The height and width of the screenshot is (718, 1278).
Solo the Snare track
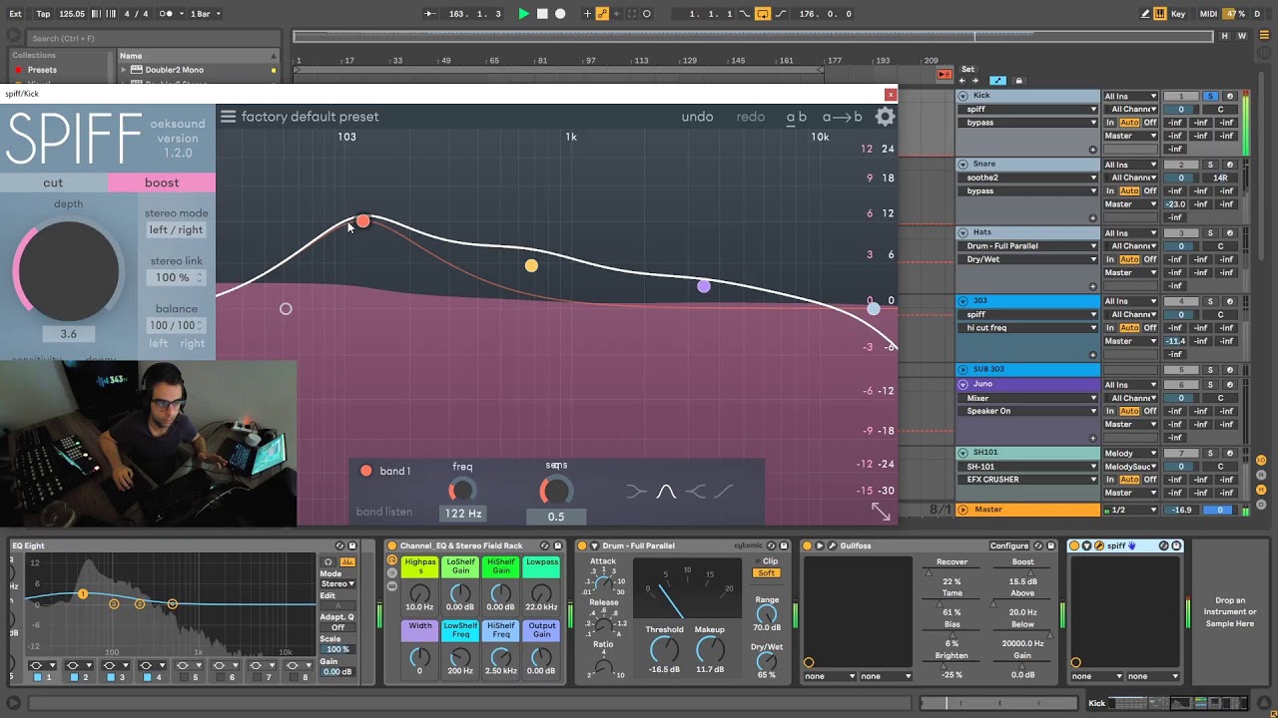coord(1210,165)
